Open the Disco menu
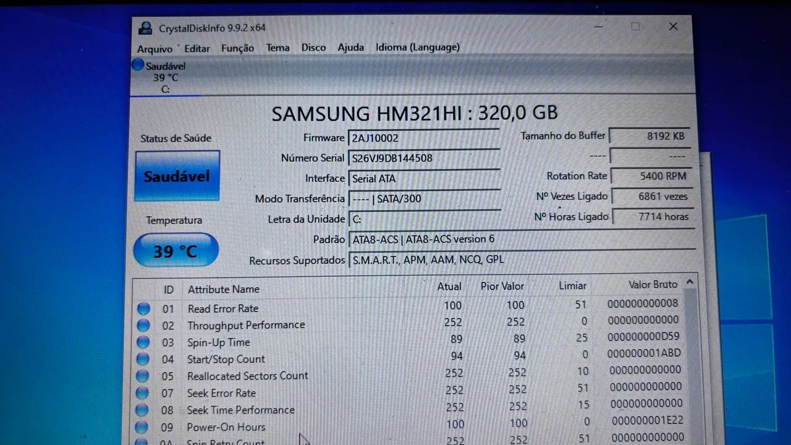The width and height of the screenshot is (791, 445). 313,48
